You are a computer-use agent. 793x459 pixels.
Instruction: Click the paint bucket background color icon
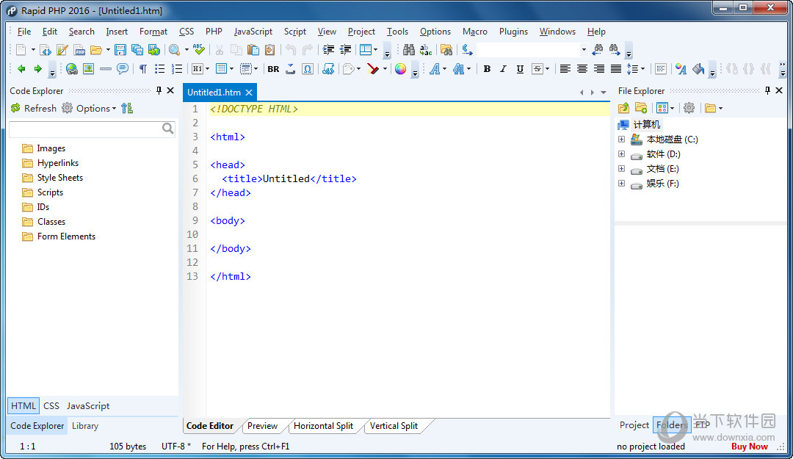[698, 69]
